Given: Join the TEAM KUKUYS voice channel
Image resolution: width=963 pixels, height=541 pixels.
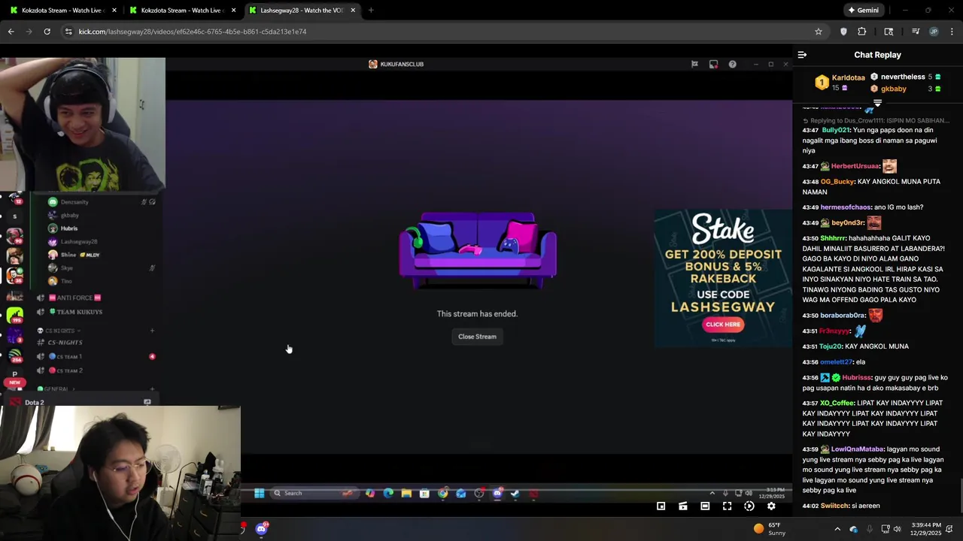Looking at the screenshot, I should coord(79,312).
